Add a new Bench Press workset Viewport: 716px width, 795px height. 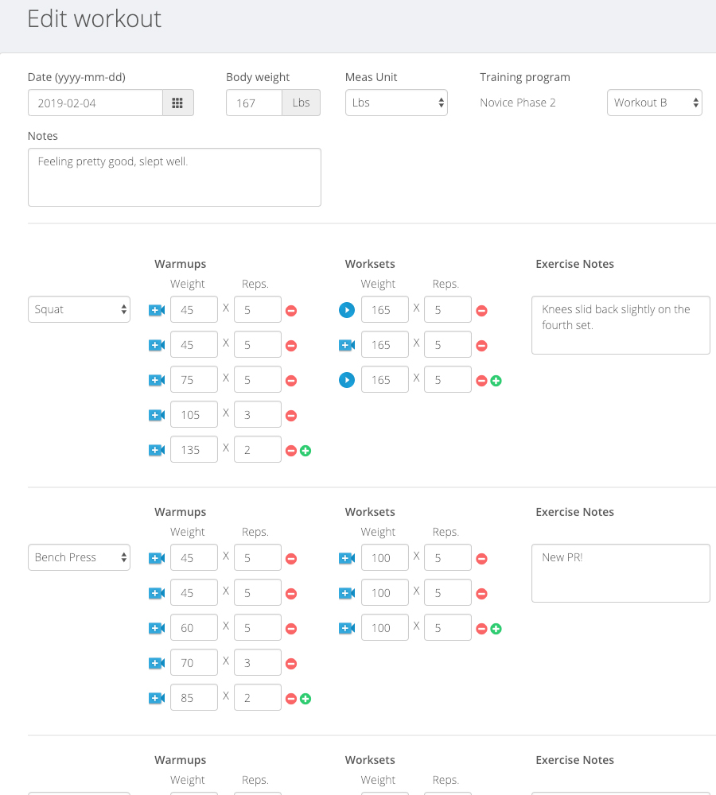click(496, 629)
